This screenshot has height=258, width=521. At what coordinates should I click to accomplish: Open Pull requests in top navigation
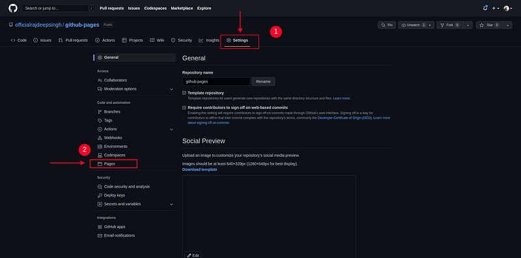tap(111, 8)
